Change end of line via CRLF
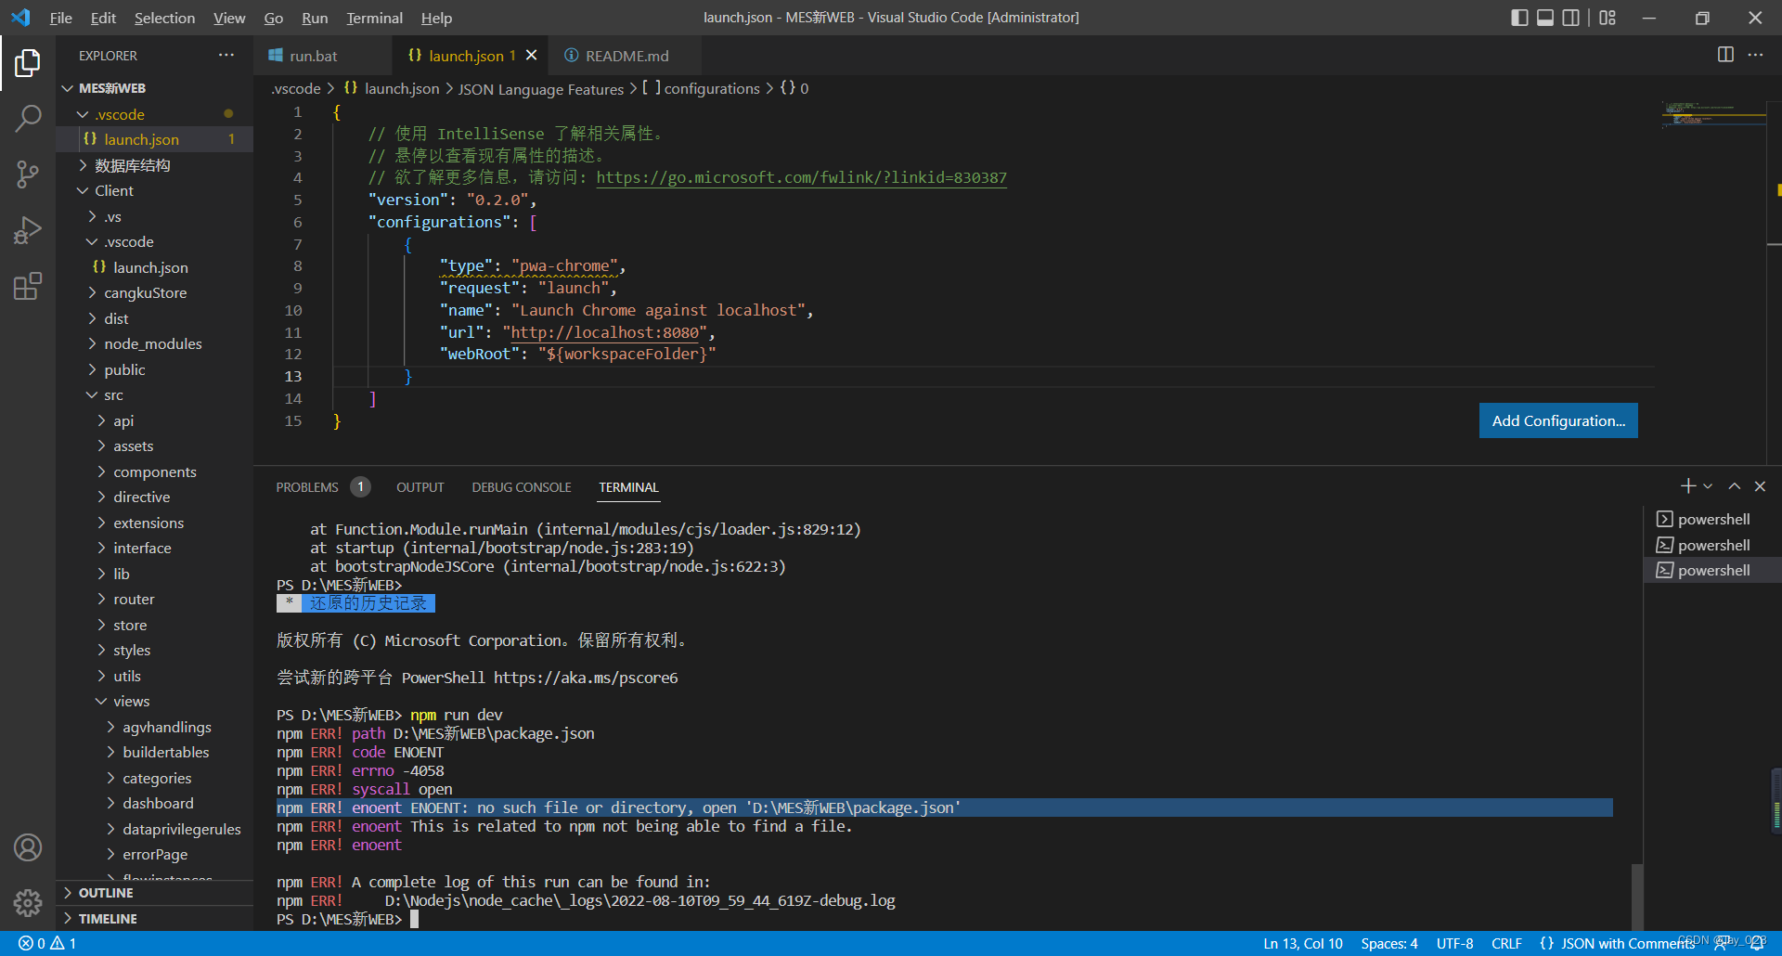The height and width of the screenshot is (956, 1782). 1506,943
